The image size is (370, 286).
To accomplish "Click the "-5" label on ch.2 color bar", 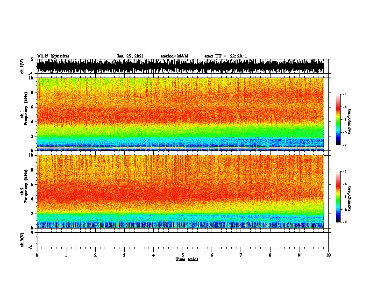I will (x=344, y=197).
